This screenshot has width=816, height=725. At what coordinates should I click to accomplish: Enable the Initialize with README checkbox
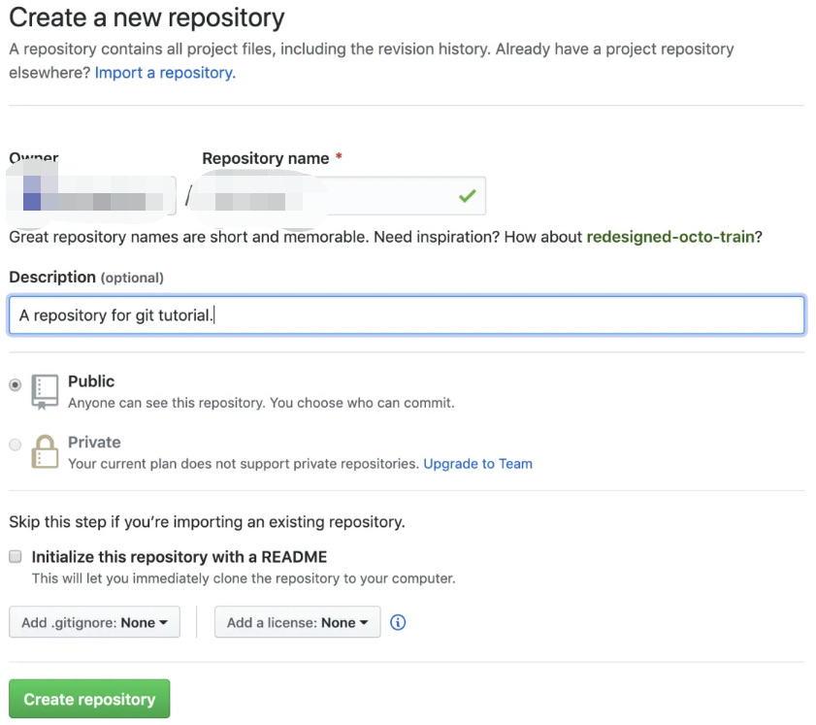click(x=16, y=557)
